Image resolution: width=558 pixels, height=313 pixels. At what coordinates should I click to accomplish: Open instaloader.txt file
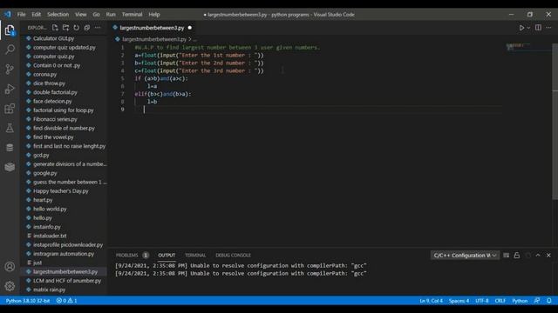pos(50,236)
